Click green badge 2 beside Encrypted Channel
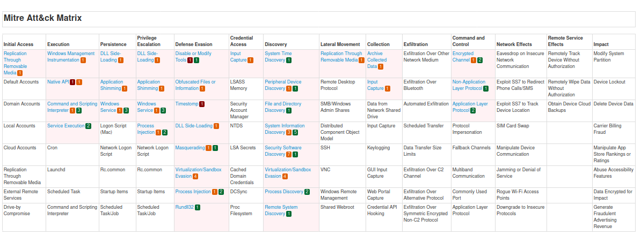Screen dimensions: 641x235 pyautogui.click(x=480, y=60)
